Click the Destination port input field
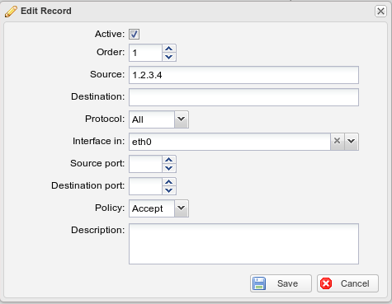 [145, 186]
